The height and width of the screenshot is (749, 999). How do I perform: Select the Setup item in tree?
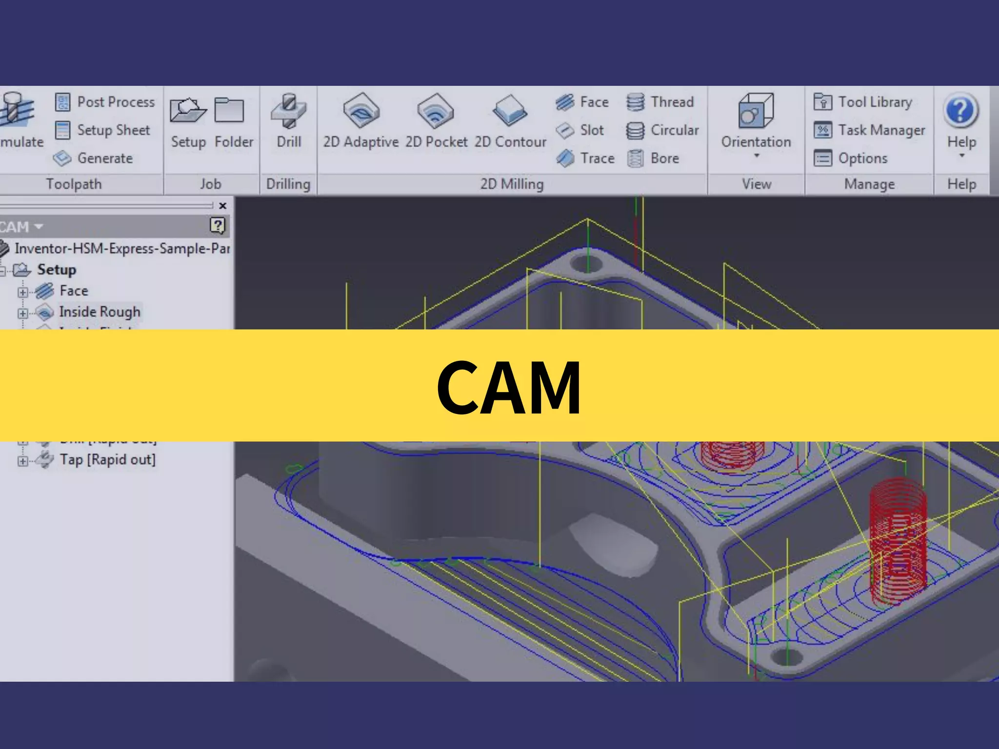point(57,270)
